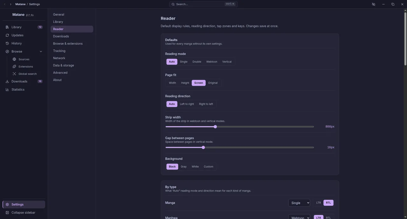The width and height of the screenshot is (407, 219).
Task: Click the Downloads arrow icon in sidebar
Action: 7,81
